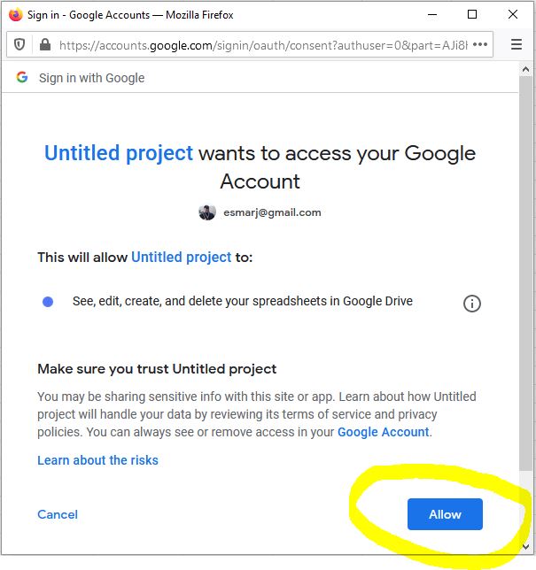Open the page actions ellipsis menu
This screenshot has height=570, width=536.
tap(480, 44)
